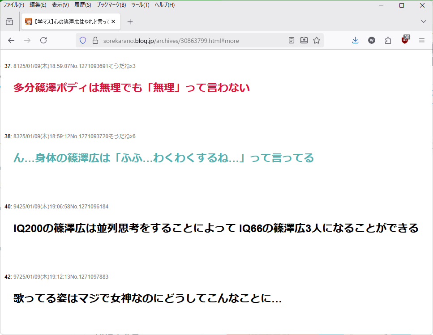Open the ブックマーク(B) menu
The height and width of the screenshot is (335, 433).
tap(111, 5)
